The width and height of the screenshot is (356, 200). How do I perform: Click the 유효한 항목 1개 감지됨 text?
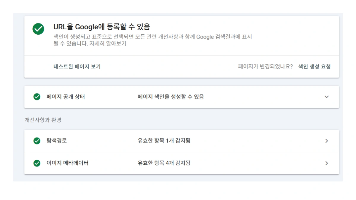pos(164,141)
